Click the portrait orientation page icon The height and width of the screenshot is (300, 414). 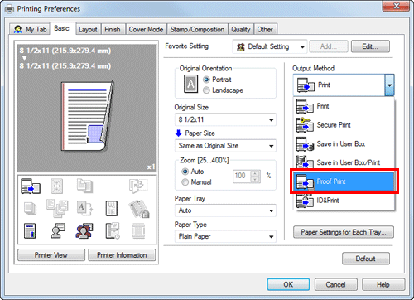click(x=190, y=84)
